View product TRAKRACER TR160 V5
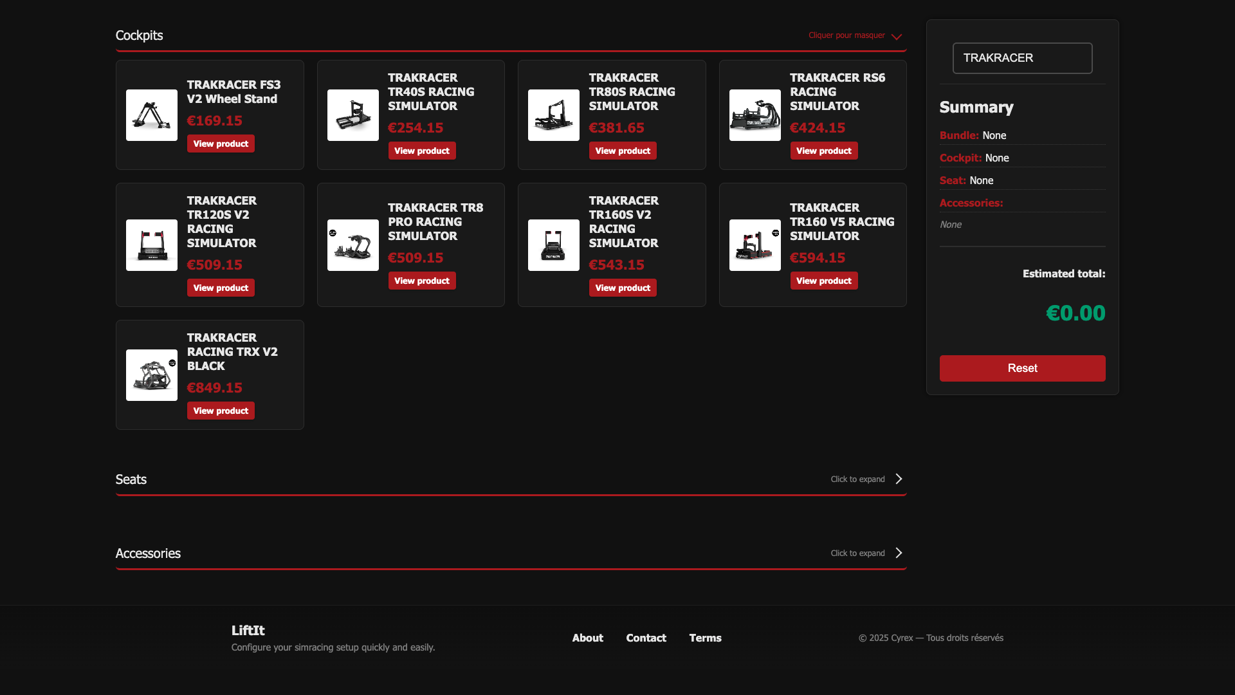Image resolution: width=1235 pixels, height=695 pixels. [x=824, y=281]
